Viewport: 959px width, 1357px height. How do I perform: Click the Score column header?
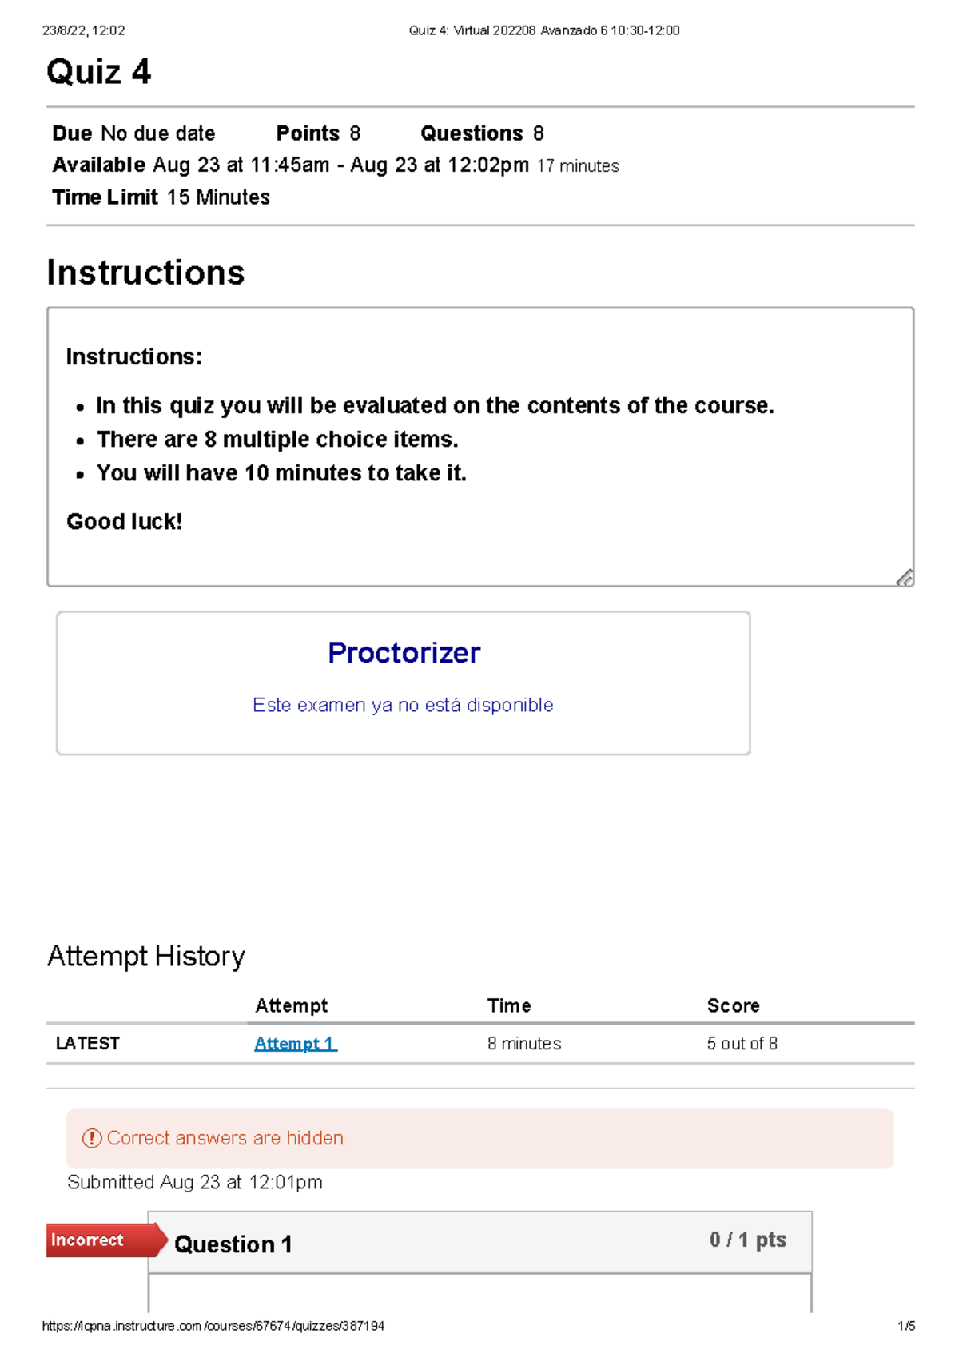(733, 1005)
